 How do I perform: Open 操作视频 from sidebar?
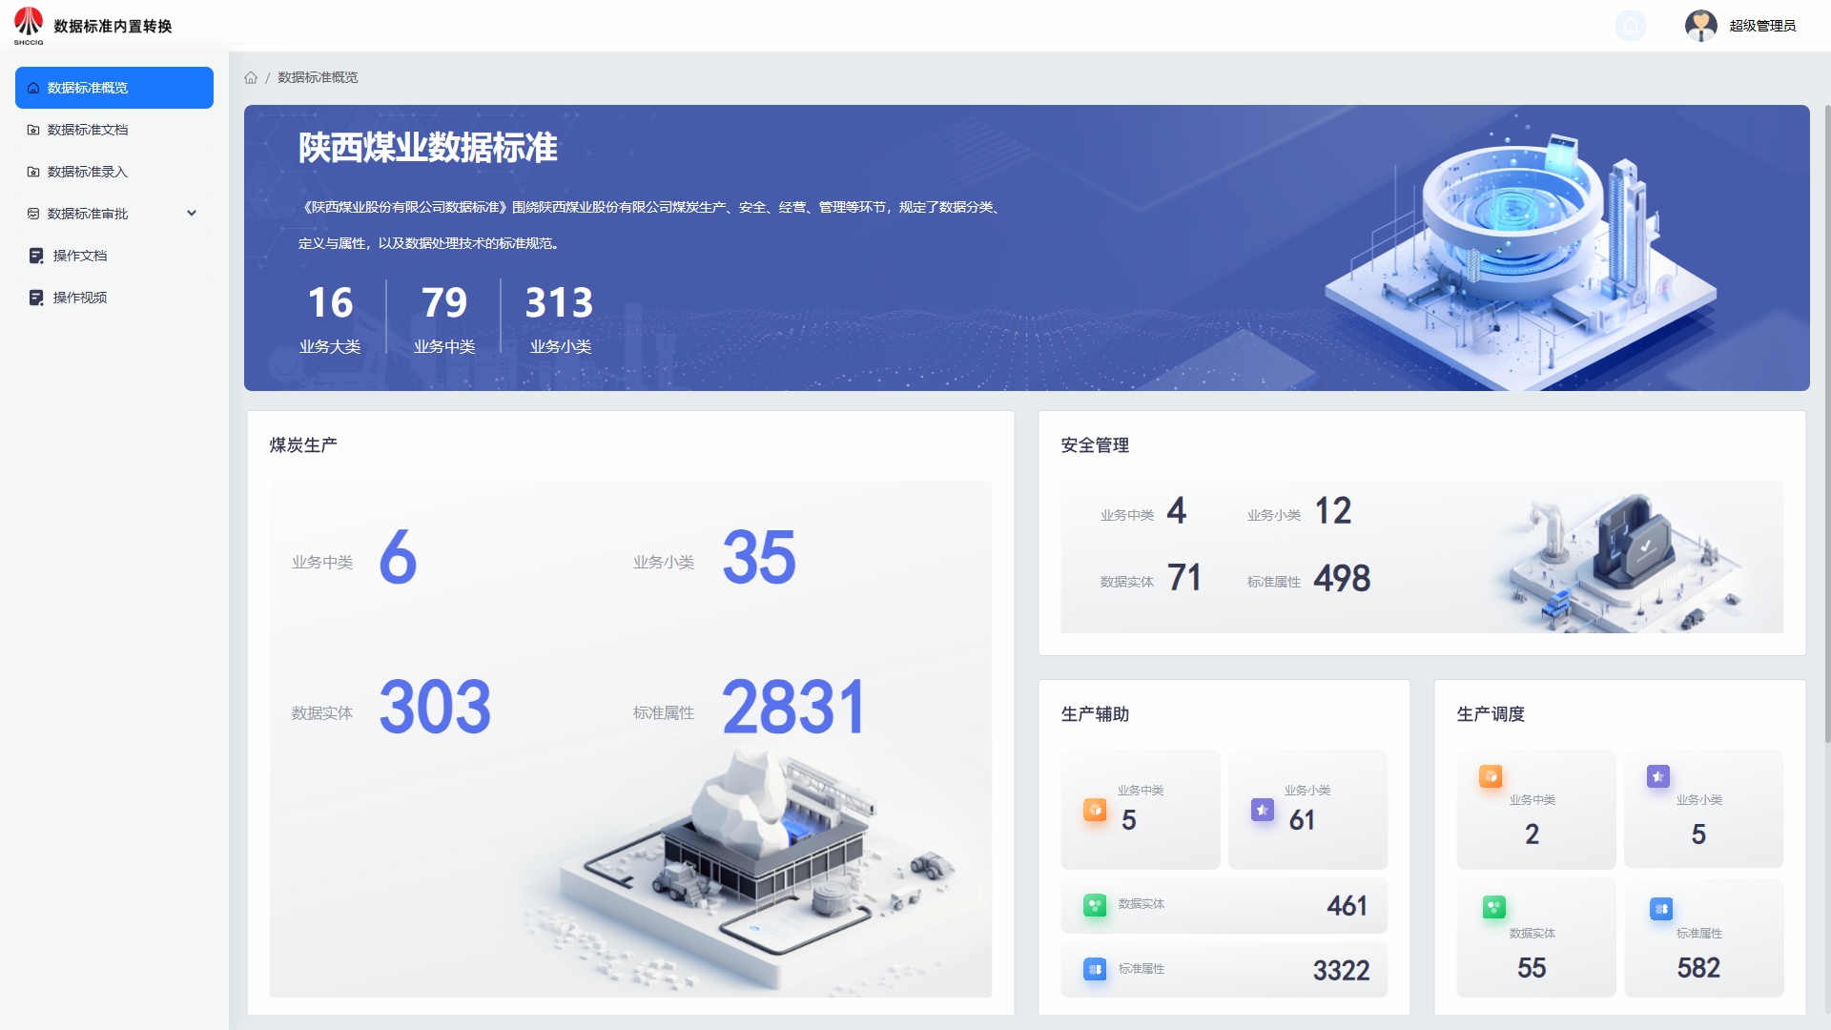(x=80, y=298)
